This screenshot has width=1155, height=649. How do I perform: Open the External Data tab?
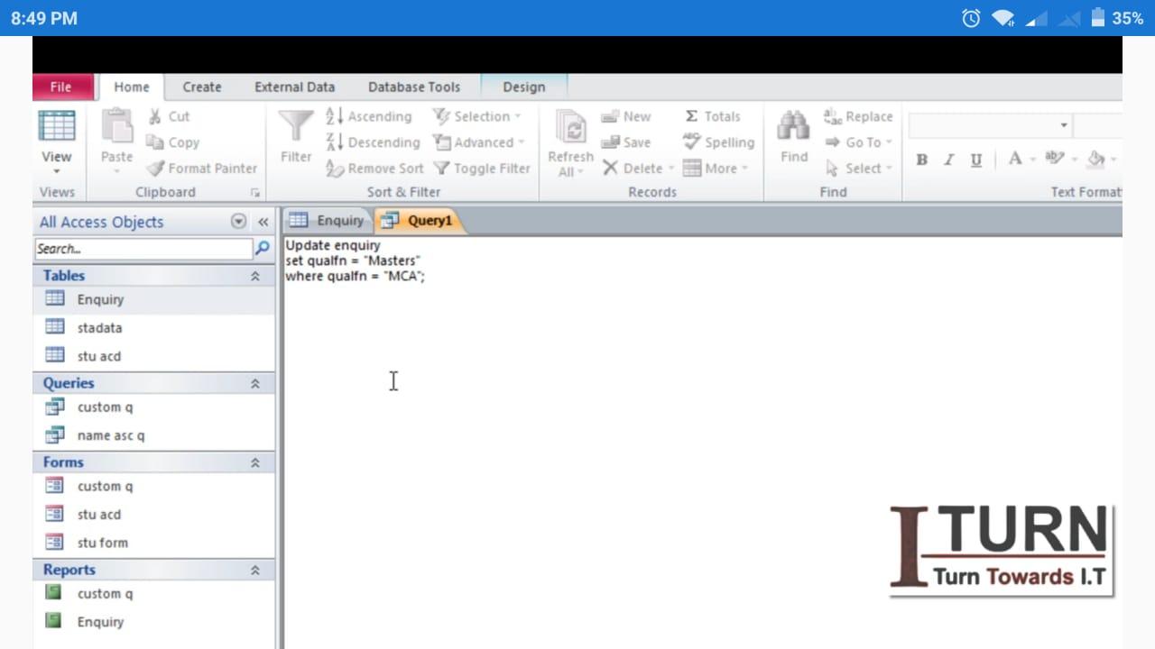[x=294, y=87]
